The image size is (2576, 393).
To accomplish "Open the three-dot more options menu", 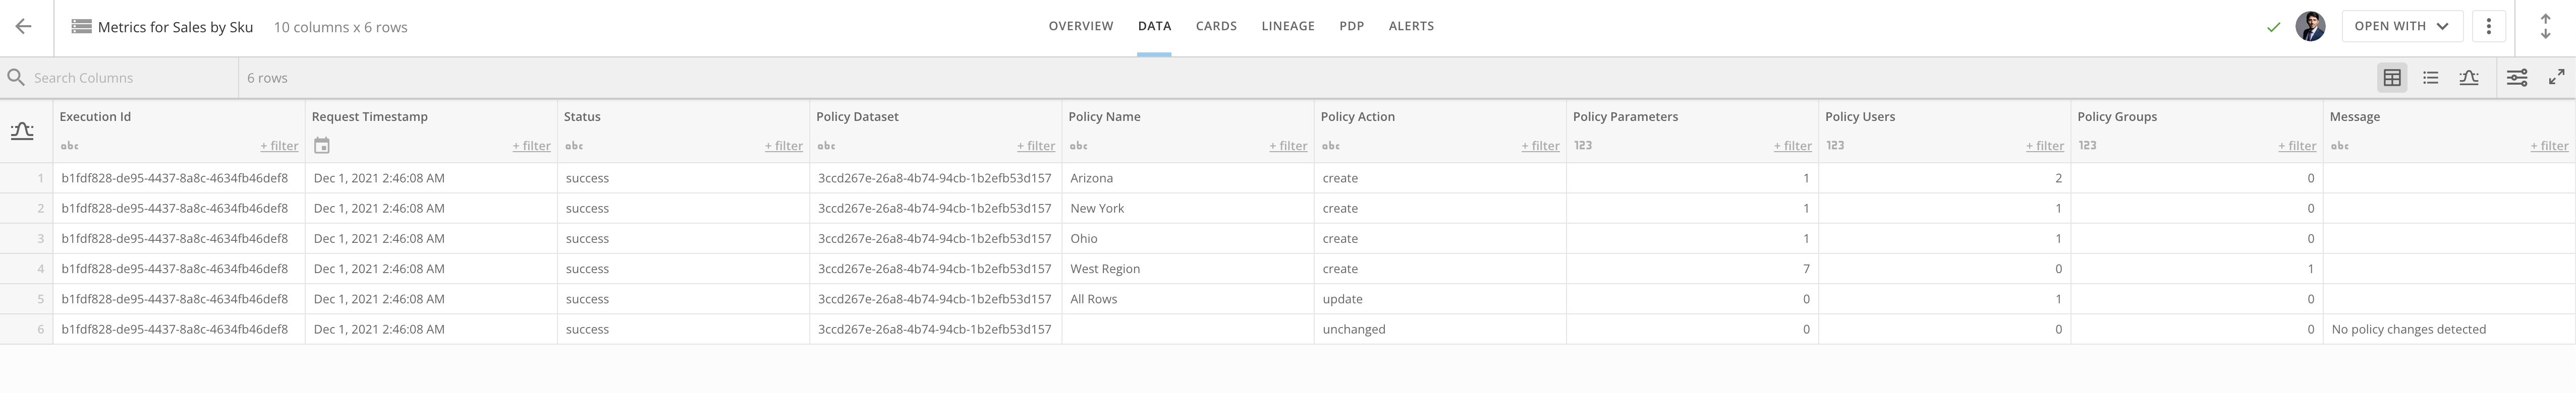I will [x=2488, y=26].
